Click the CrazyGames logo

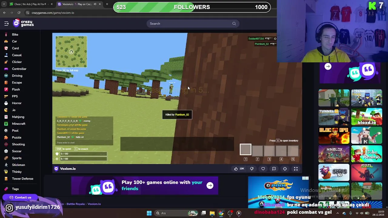23,23
